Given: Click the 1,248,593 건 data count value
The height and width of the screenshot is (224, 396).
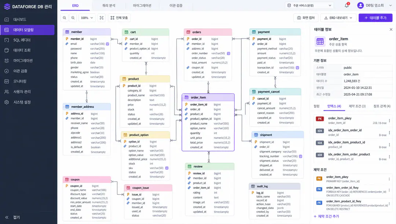Looking at the screenshot, I should tap(352, 81).
